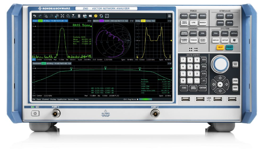Viewport: 264px width, 149px height.
Task: Expand diagram 2 dropdown next to Match trace
Action: pyautogui.click(x=132, y=21)
